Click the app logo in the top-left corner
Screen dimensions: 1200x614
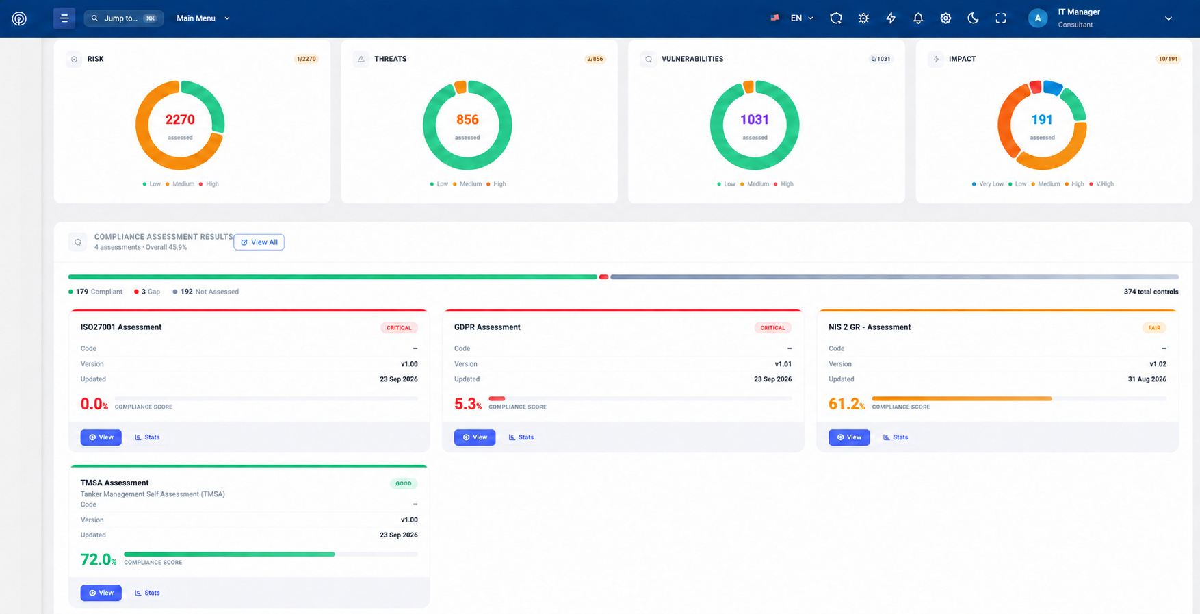coord(19,18)
